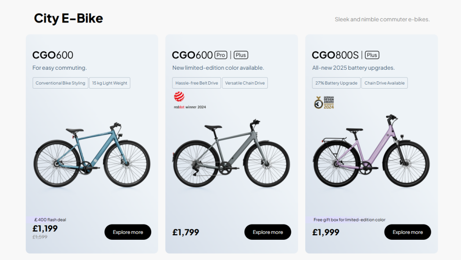The width and height of the screenshot is (461, 260).
Task: Click Explore more for the CGO800S
Action: (x=408, y=232)
